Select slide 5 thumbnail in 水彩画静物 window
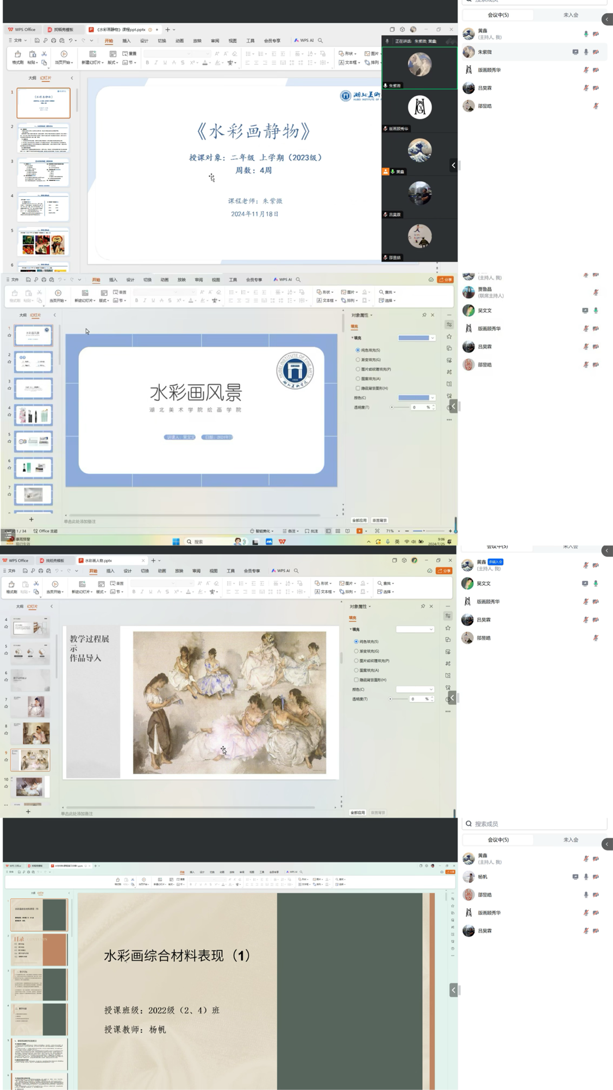 [43, 242]
